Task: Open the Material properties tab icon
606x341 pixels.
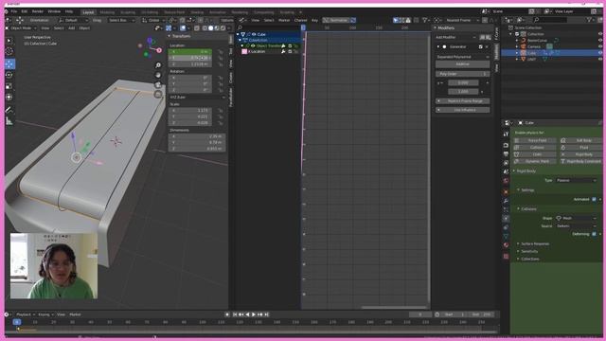Action: 506,245
